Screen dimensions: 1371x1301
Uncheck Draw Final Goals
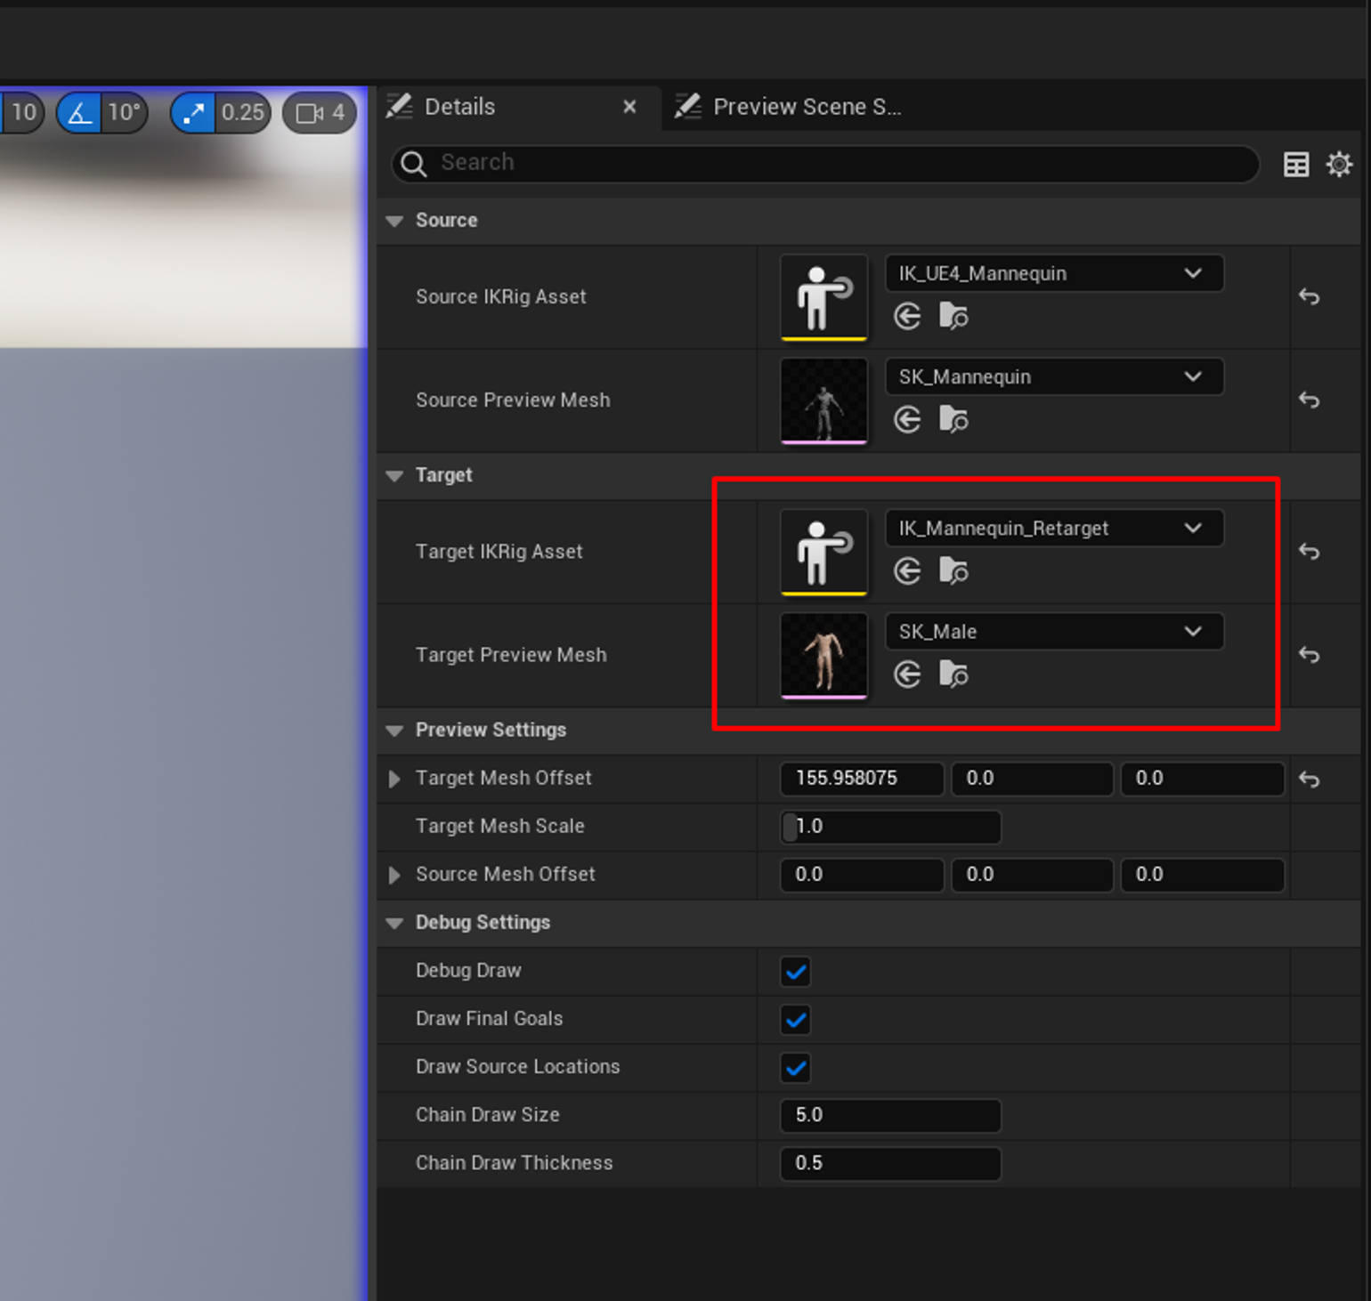tap(796, 1020)
